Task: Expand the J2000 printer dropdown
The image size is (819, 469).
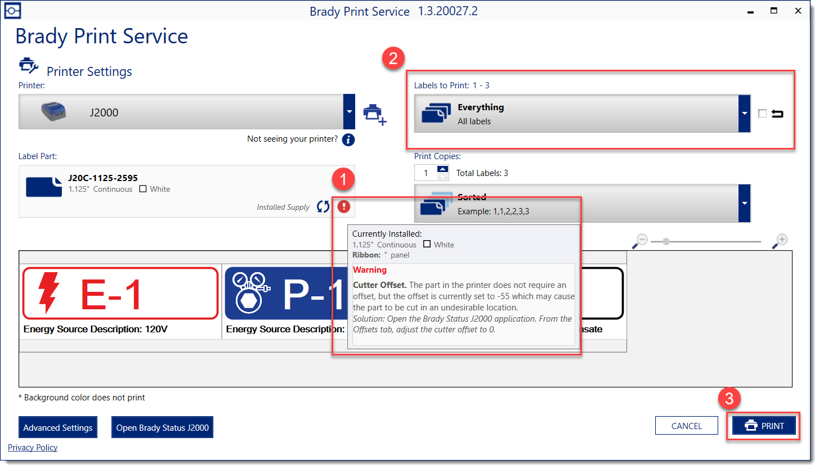Action: [350, 112]
